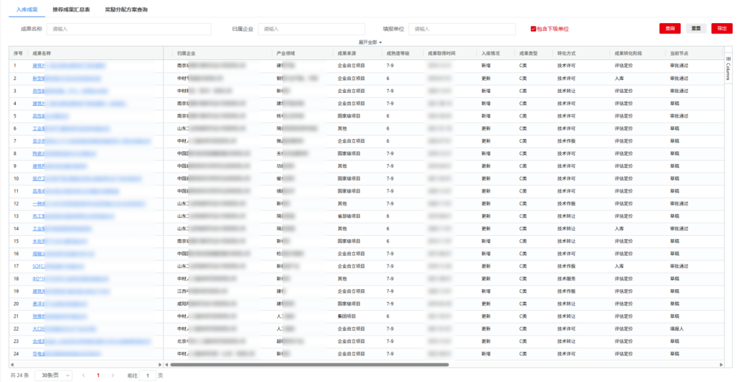Click the horizontal scrollbar right arrow

(720, 364)
